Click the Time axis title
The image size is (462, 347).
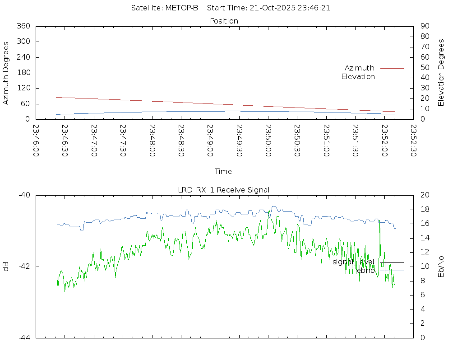[x=223, y=172]
